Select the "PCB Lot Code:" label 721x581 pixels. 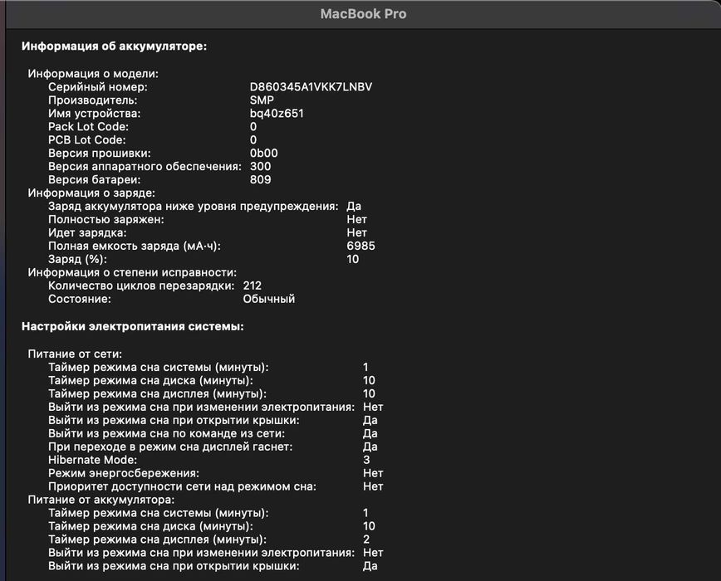click(87, 140)
